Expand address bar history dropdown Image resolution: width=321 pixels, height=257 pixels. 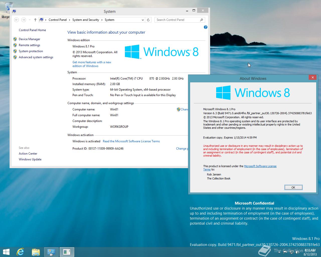tap(143, 20)
